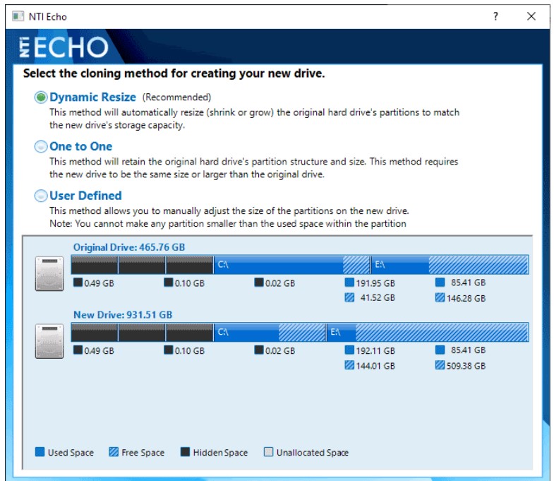Image resolution: width=554 pixels, height=481 pixels.
Task: Select the C:\ partition on Original Drive
Action: pos(292,265)
